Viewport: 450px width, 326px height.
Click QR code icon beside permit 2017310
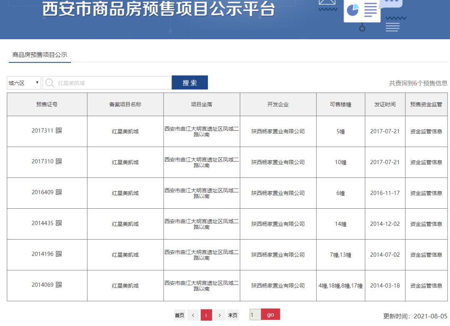coord(59,162)
